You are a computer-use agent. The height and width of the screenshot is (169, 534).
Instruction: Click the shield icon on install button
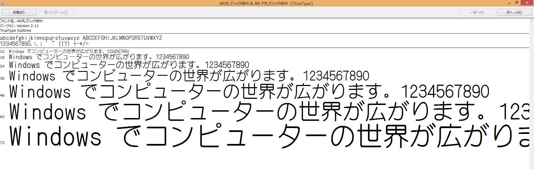46,12
